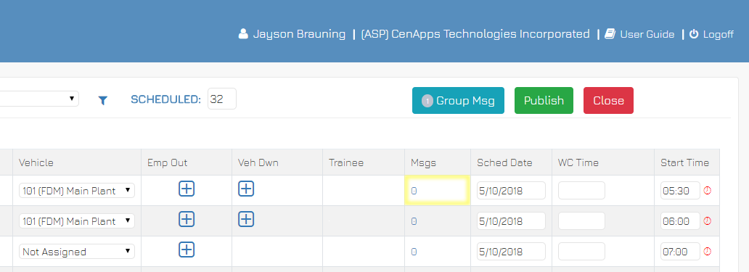Click the Group Msg button

[x=458, y=100]
